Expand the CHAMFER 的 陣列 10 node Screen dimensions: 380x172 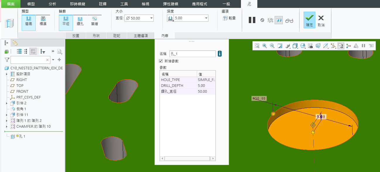click(7, 127)
